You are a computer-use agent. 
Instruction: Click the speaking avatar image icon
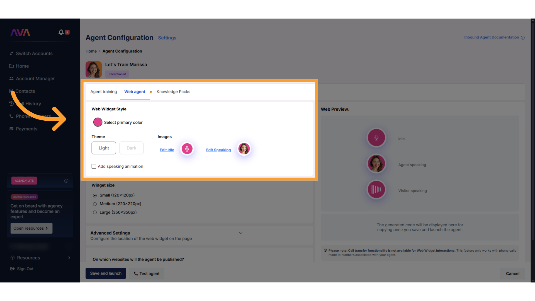tap(244, 149)
